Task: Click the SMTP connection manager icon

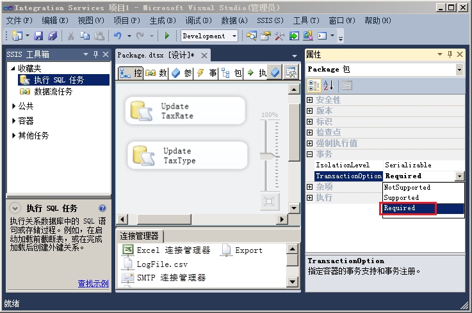Action: click(x=127, y=277)
